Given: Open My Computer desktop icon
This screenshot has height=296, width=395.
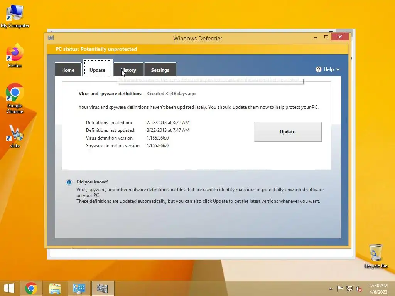Looking at the screenshot, I should [15, 16].
